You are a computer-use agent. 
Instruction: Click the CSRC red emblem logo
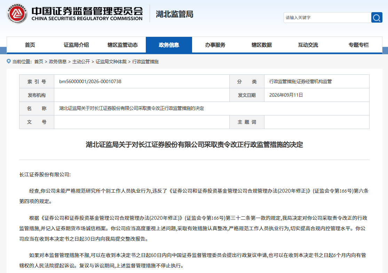pos(17,14)
